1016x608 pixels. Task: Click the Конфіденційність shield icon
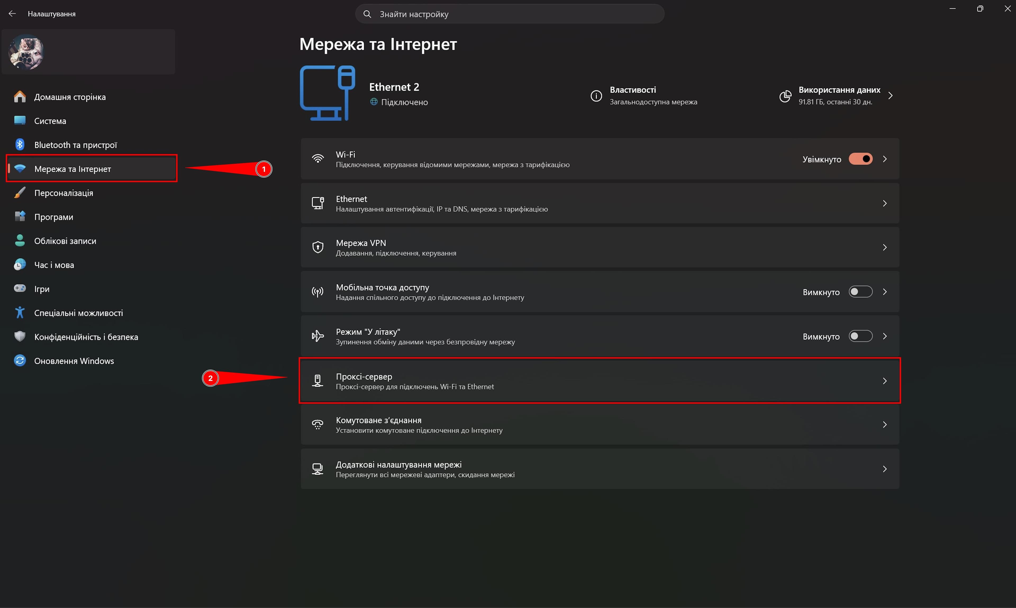coord(20,336)
